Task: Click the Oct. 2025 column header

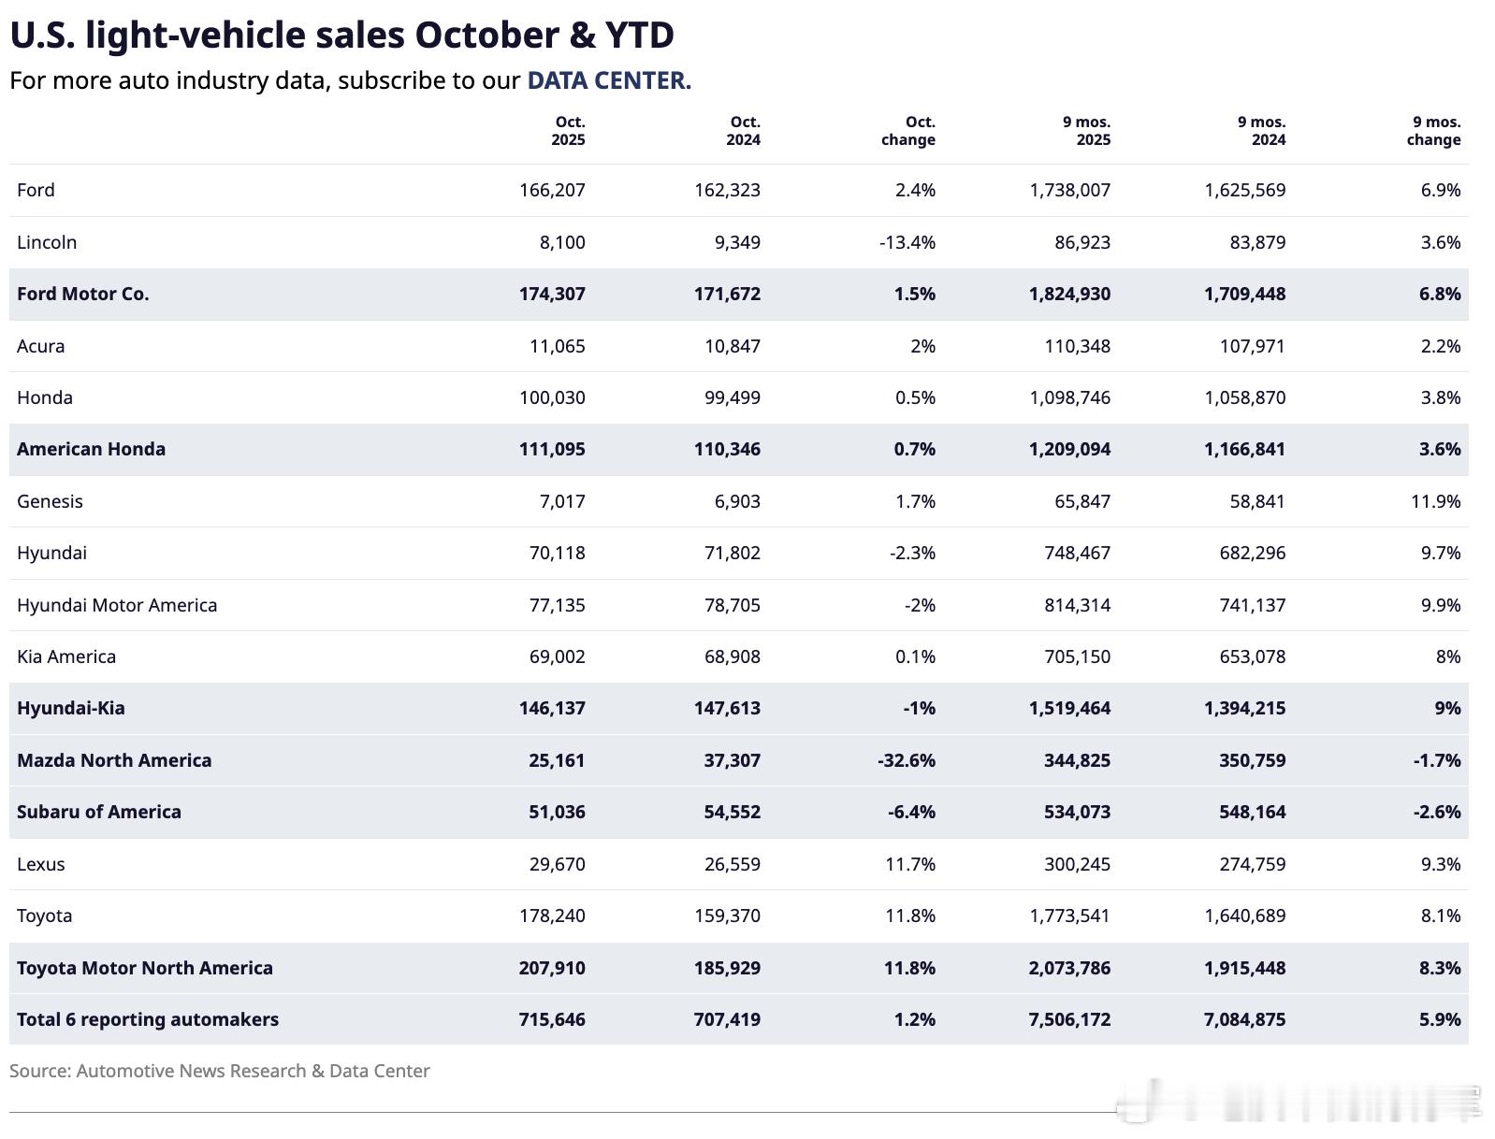Action: click(x=569, y=131)
